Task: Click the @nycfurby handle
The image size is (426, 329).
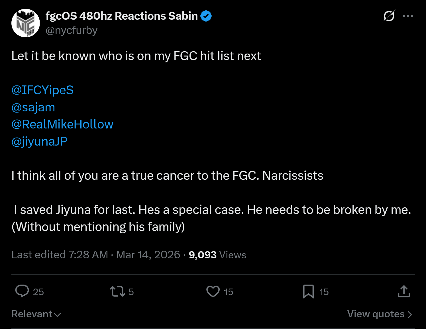Action: point(72,30)
